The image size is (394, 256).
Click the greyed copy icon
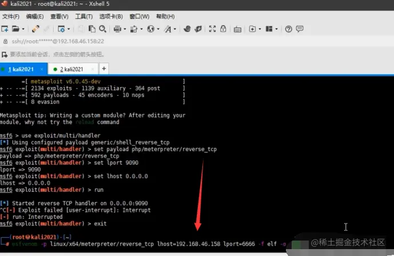pos(81,29)
